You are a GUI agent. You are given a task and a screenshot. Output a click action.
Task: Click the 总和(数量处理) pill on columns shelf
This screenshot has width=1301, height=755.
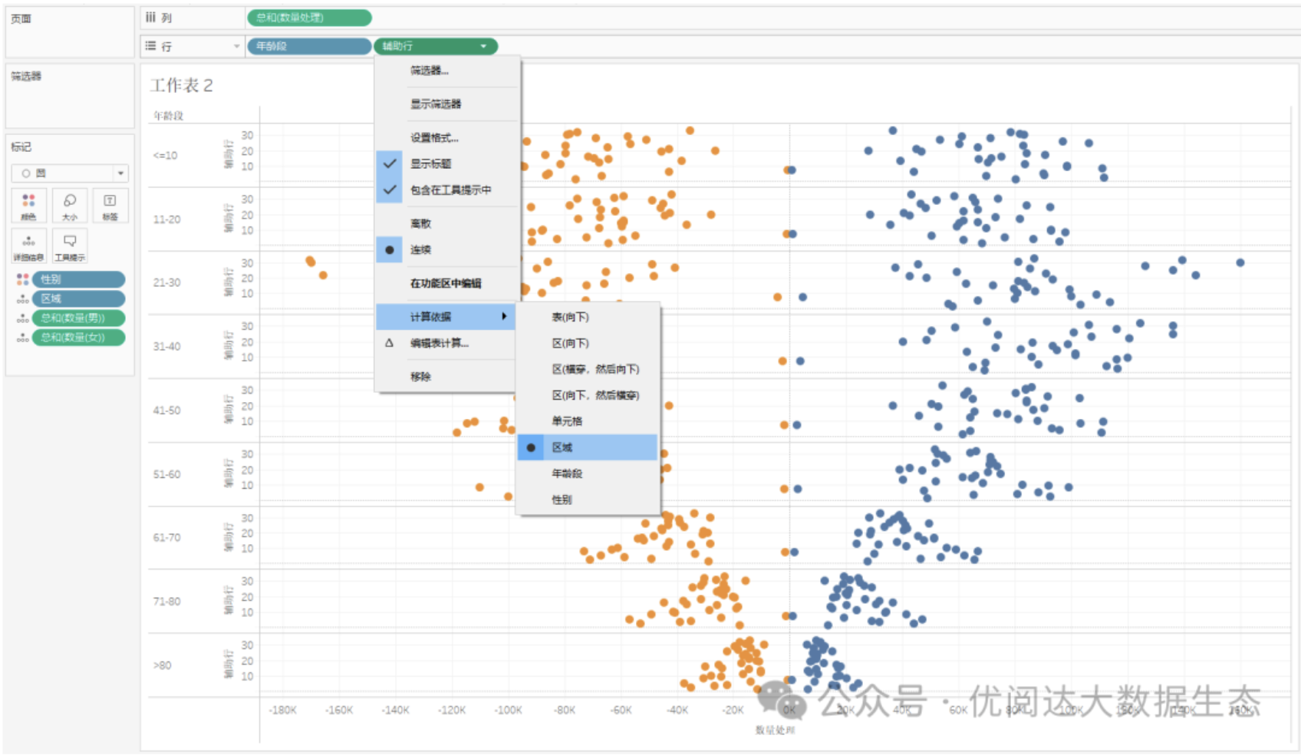click(309, 17)
